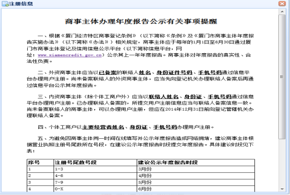Click the 注册信息 title bar icon
The height and width of the screenshot is (195, 290).
coord(5,4)
